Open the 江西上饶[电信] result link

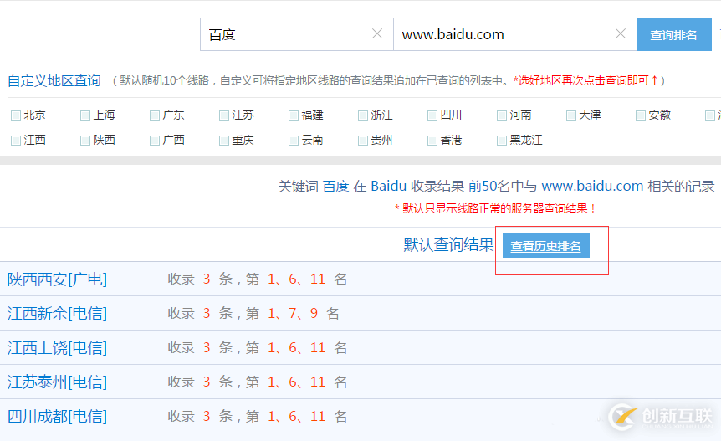click(57, 347)
